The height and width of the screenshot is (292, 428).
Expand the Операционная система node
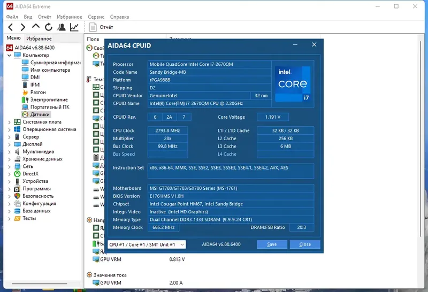[9, 129]
